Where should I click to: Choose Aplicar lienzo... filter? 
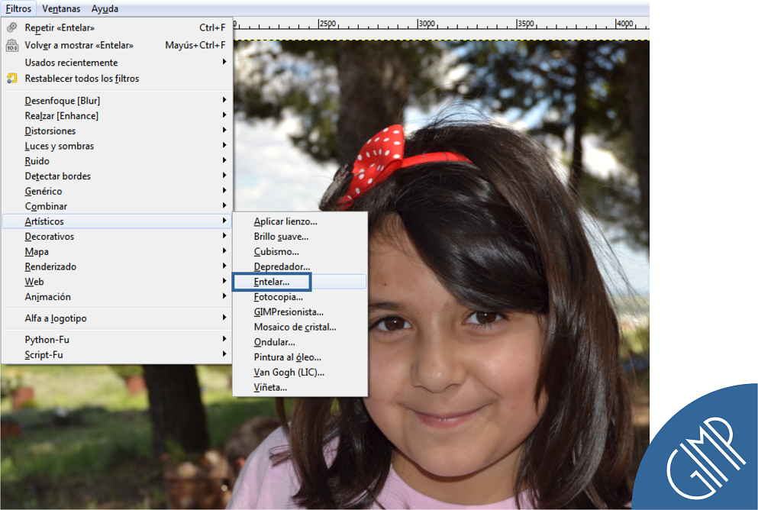300,221
